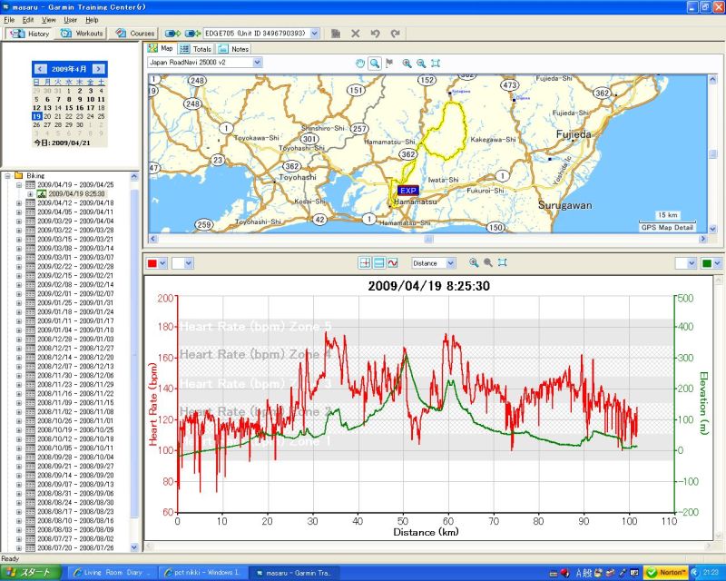This screenshot has width=726, height=581.
Task: Zoom in on the heart rate graph
Action: 474,262
